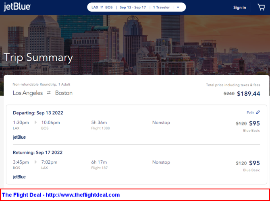Image resolution: width=270 pixels, height=201 pixels.
Task: Click the 10:06pm arrival time
Action: tap(51, 123)
